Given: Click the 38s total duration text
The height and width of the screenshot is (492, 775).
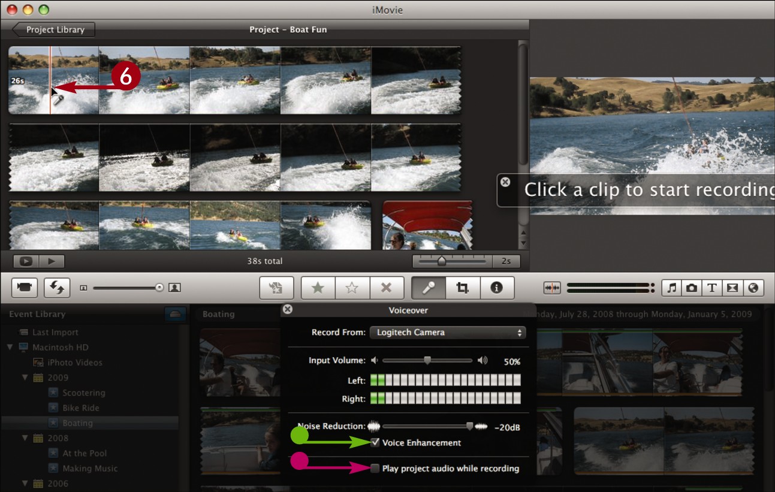Looking at the screenshot, I should [x=264, y=261].
